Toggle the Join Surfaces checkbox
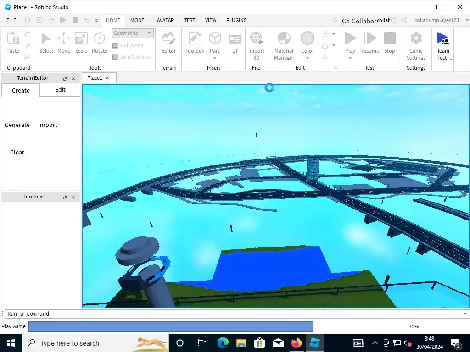Image resolution: width=470 pixels, height=352 pixels. [x=115, y=57]
